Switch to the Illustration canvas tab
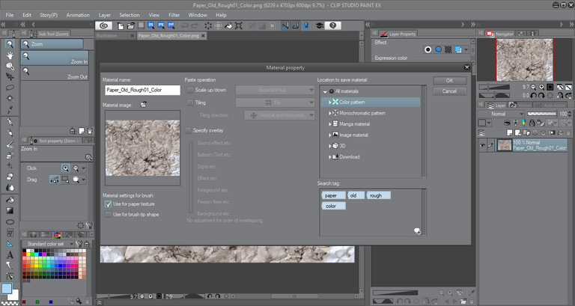Image resolution: width=575 pixels, height=306 pixels. tap(115, 36)
